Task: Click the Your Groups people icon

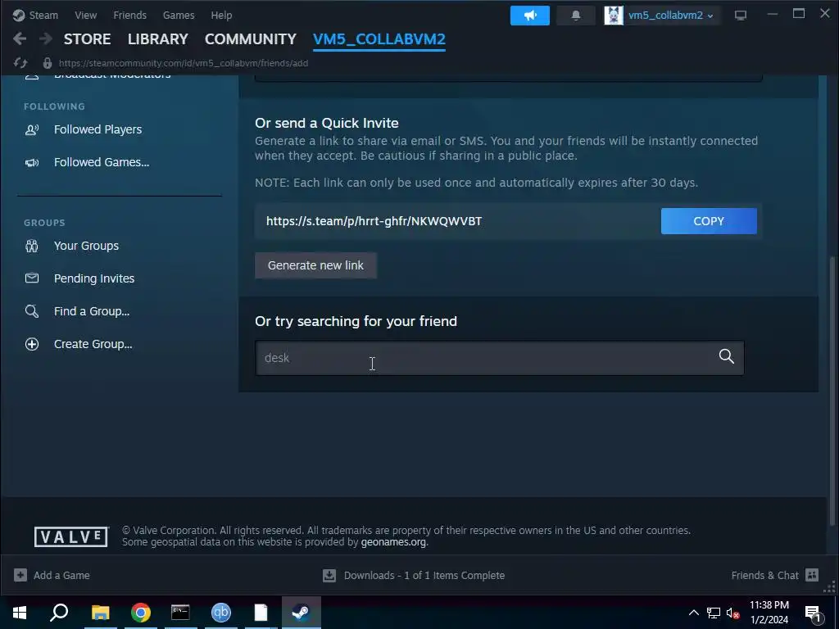Action: point(32,246)
